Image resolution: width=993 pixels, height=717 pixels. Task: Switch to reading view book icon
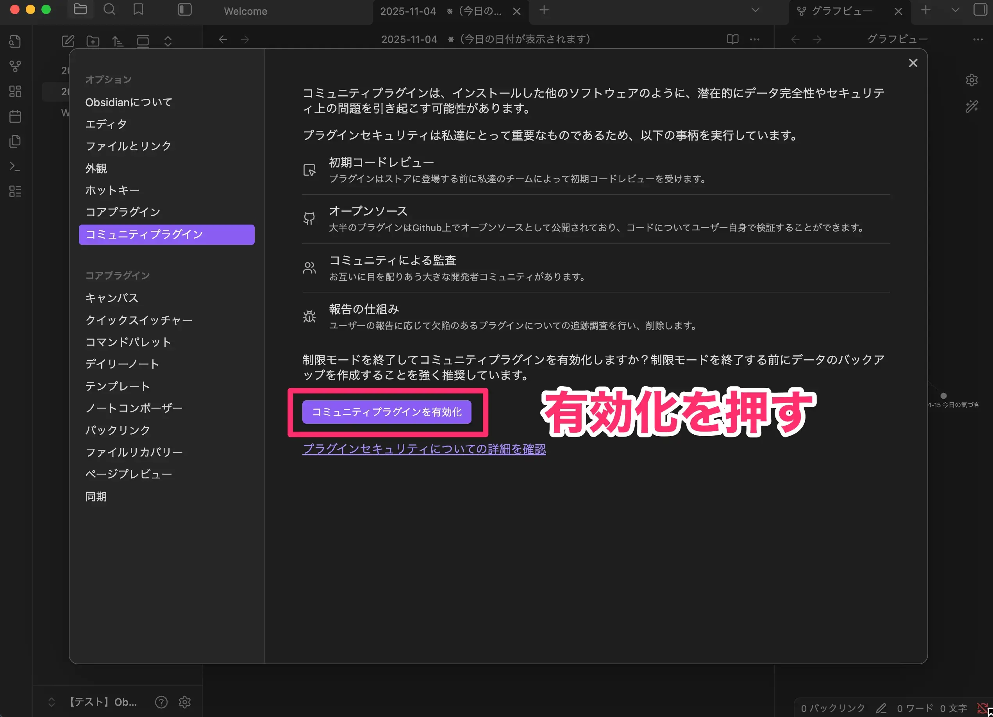pyautogui.click(x=732, y=39)
